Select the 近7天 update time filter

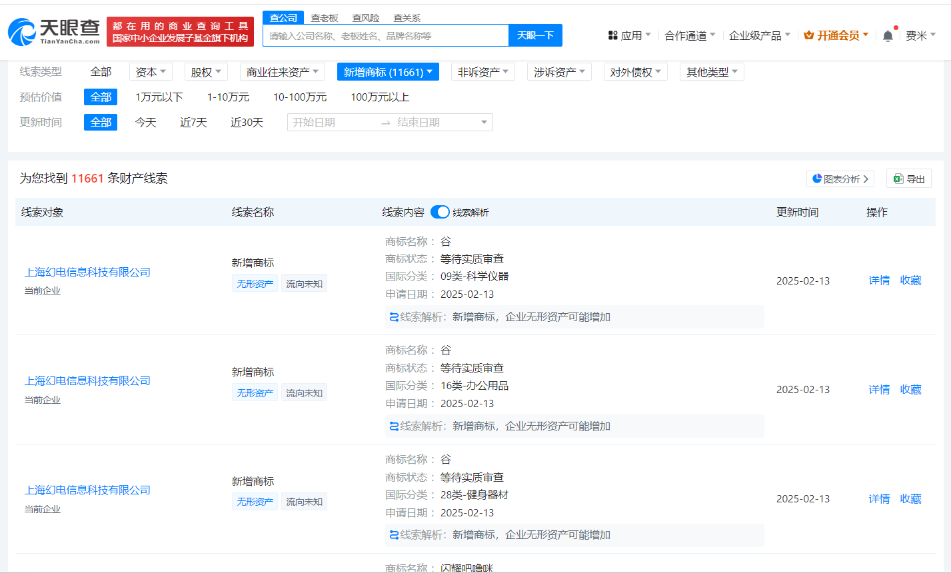(x=193, y=123)
